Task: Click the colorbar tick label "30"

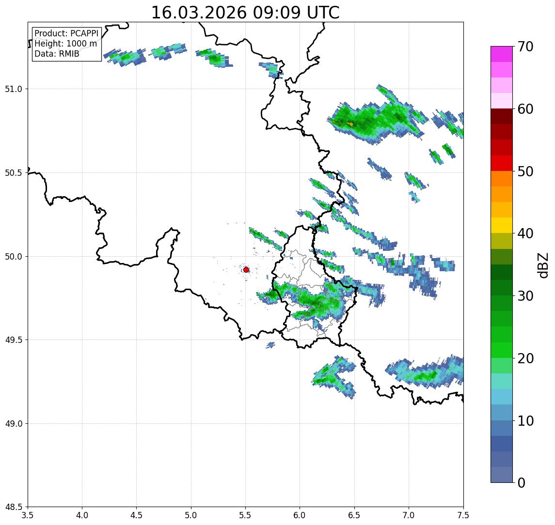Action: [525, 296]
